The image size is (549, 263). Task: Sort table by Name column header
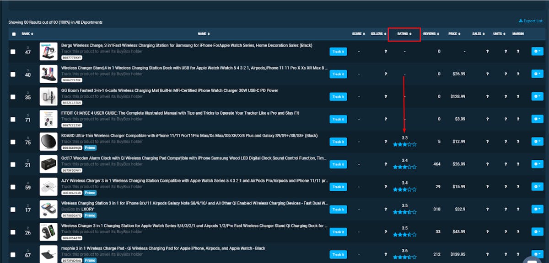(x=204, y=34)
